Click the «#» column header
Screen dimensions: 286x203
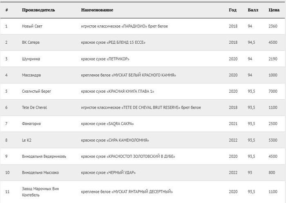coord(7,10)
